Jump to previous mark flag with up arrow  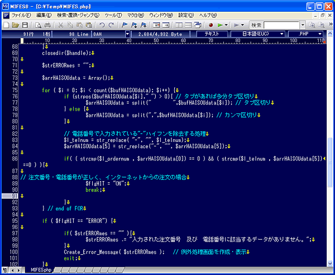pos(143,25)
